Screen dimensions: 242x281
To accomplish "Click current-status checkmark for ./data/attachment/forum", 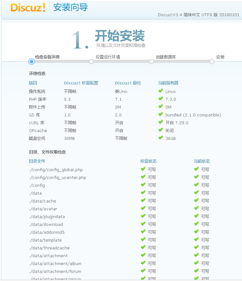I will pyautogui.click(x=197, y=270).
